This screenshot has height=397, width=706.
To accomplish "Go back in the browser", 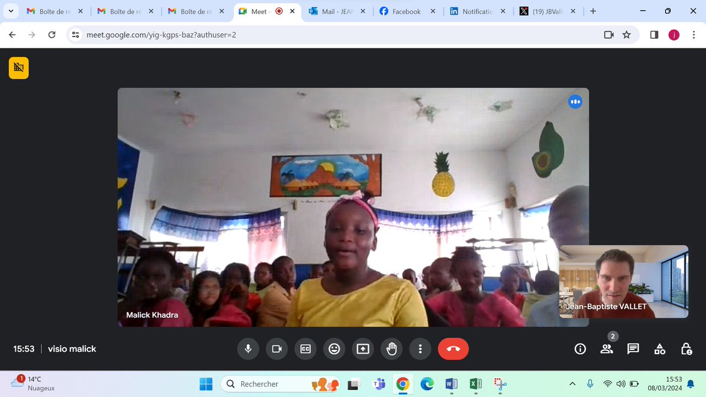I will click(x=12, y=35).
